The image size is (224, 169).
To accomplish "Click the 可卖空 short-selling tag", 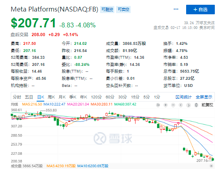I will [124, 10].
